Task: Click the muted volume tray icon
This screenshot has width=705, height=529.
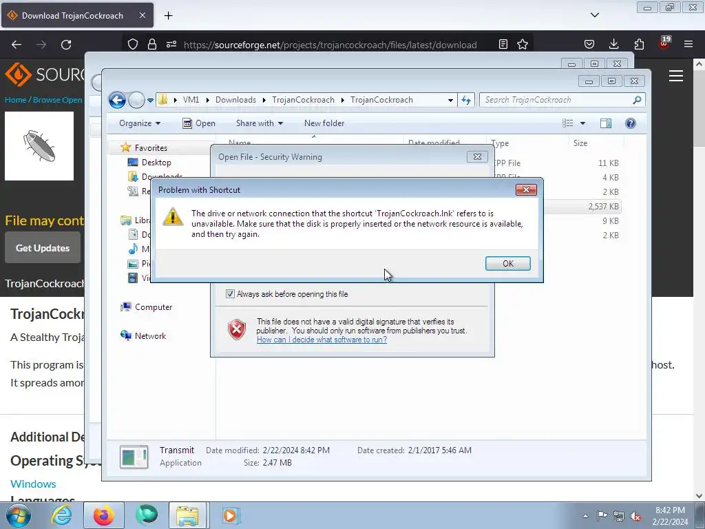Action: 635,517
